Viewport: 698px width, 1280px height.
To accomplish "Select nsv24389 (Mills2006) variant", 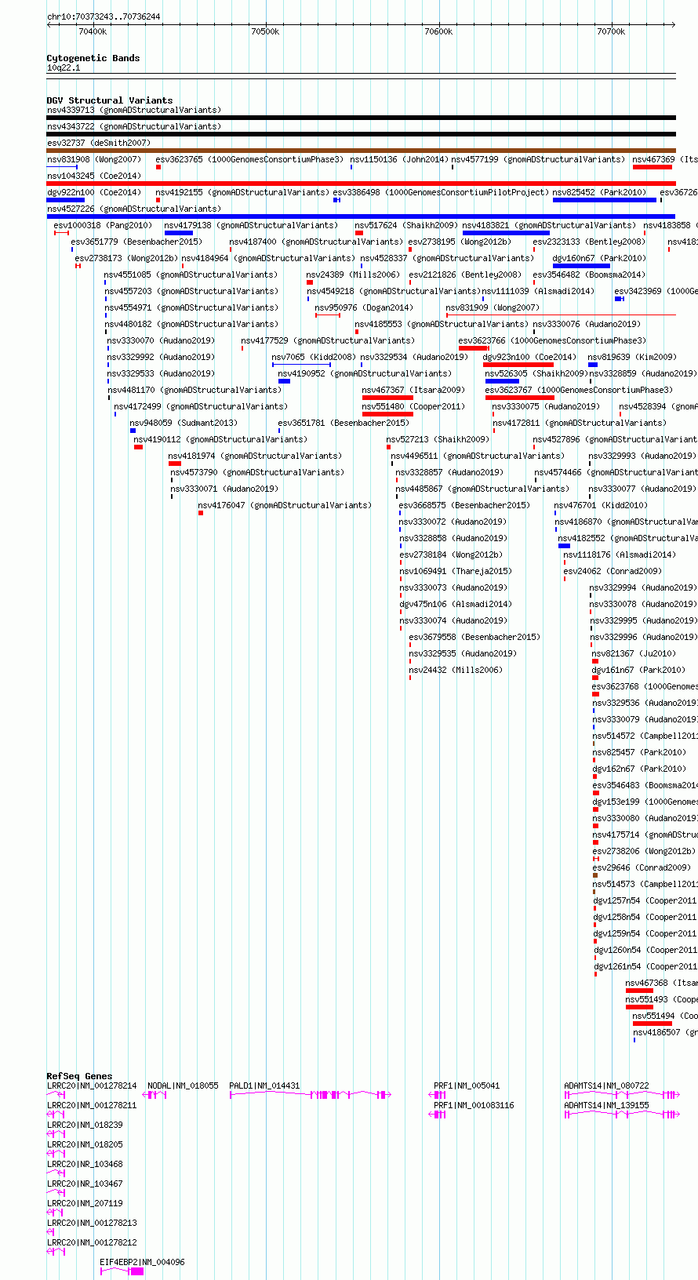I will (x=353, y=275).
